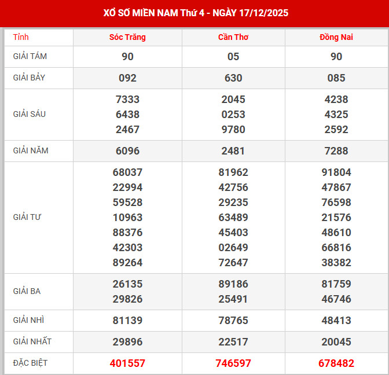Open the Cần Thơ province header link
The width and height of the screenshot is (389, 375).
coord(233,37)
